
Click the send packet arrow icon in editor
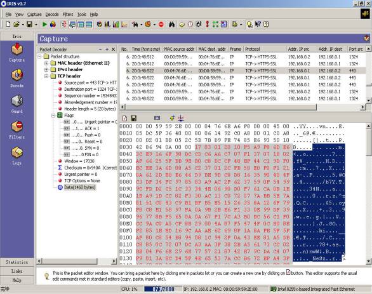pyautogui.click(x=172, y=118)
